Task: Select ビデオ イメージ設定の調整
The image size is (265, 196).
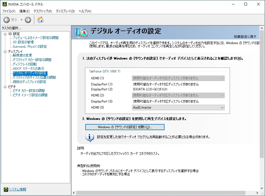Action: point(30,95)
